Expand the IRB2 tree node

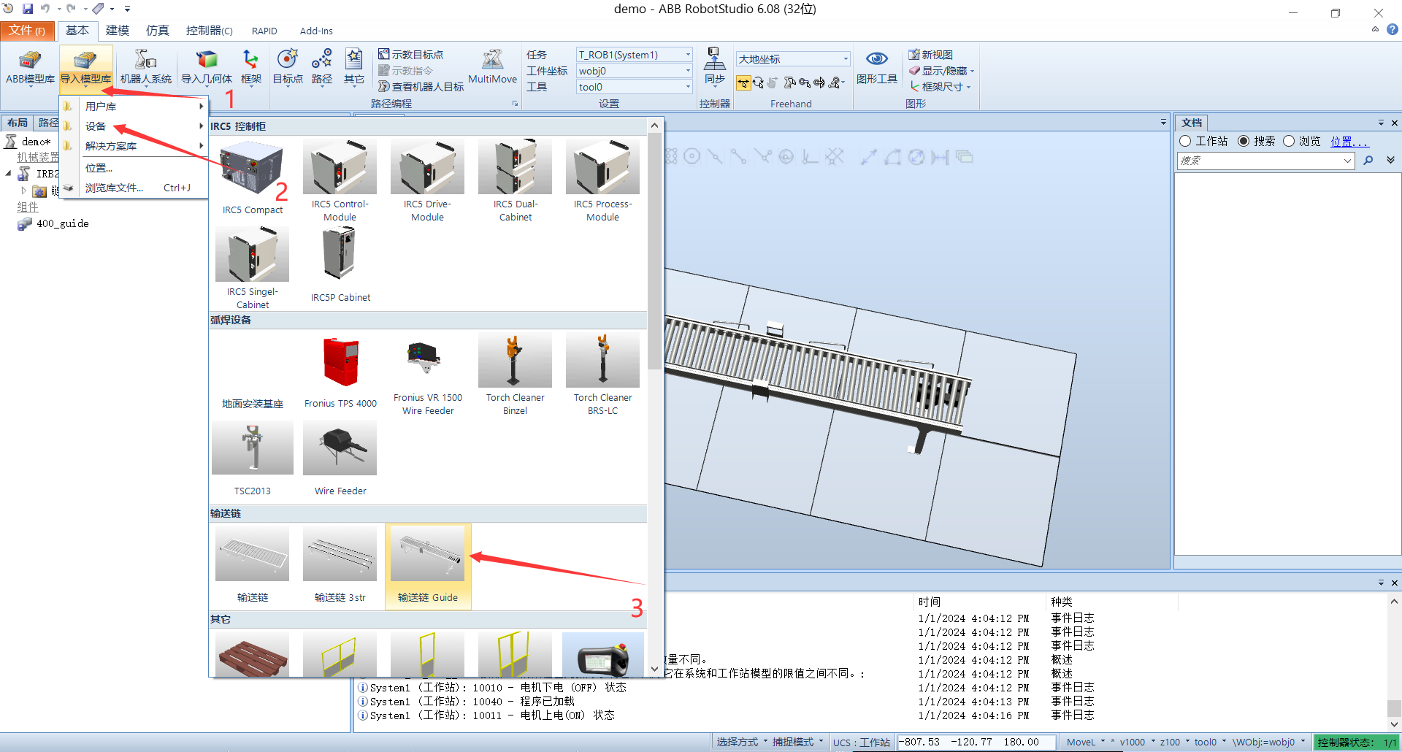point(8,174)
